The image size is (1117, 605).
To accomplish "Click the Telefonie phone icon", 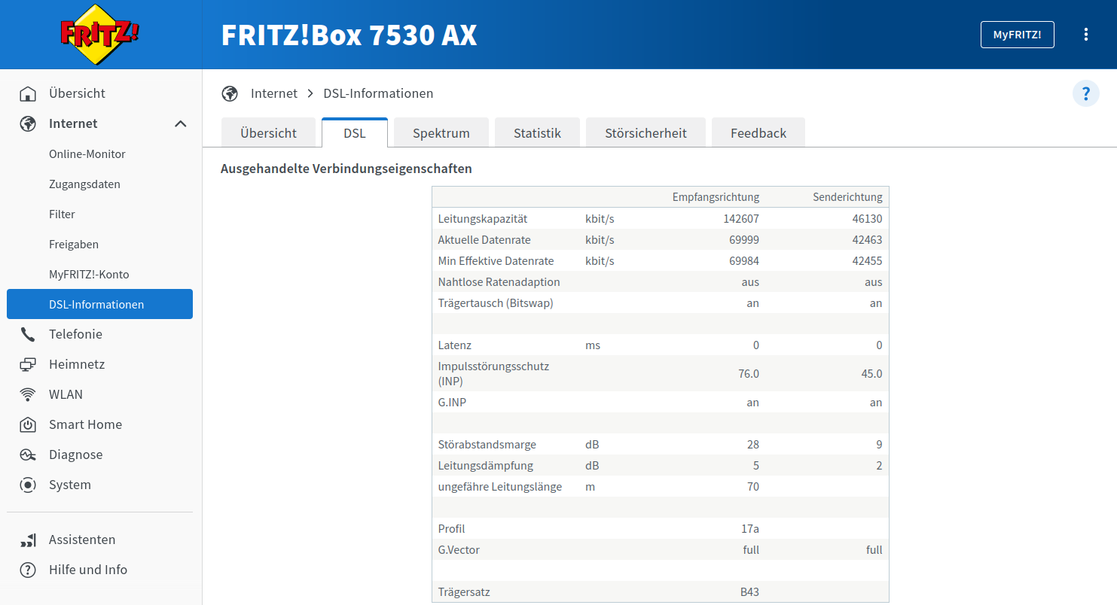I will pos(28,334).
